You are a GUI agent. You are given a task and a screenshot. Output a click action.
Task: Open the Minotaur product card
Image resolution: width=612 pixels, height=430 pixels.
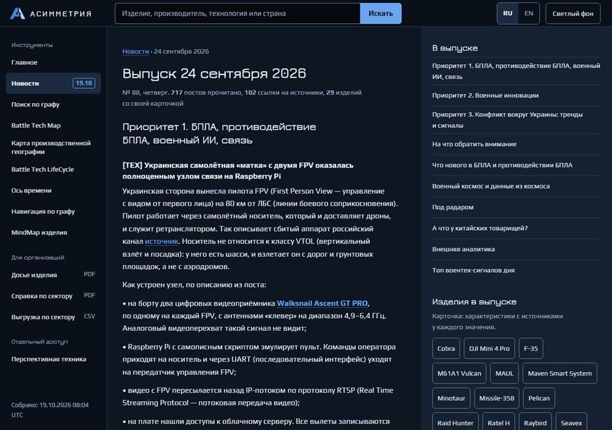[451, 398]
